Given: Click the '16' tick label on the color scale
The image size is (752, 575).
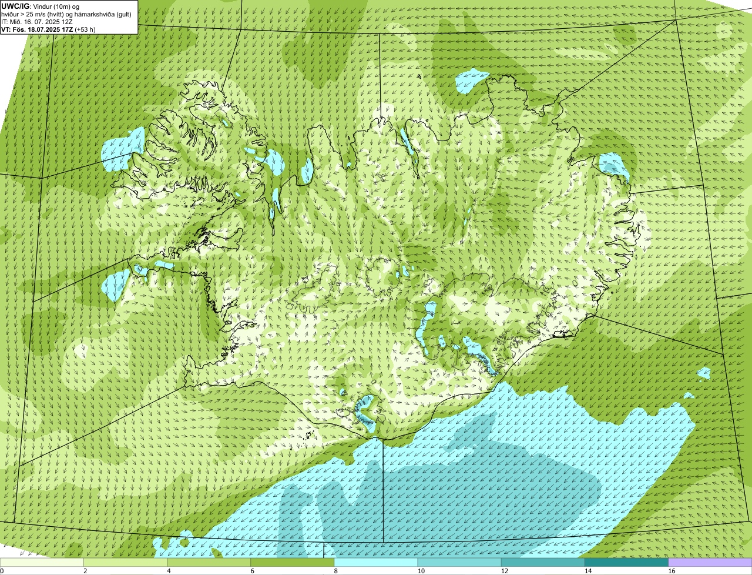Looking at the screenshot, I should click(672, 571).
